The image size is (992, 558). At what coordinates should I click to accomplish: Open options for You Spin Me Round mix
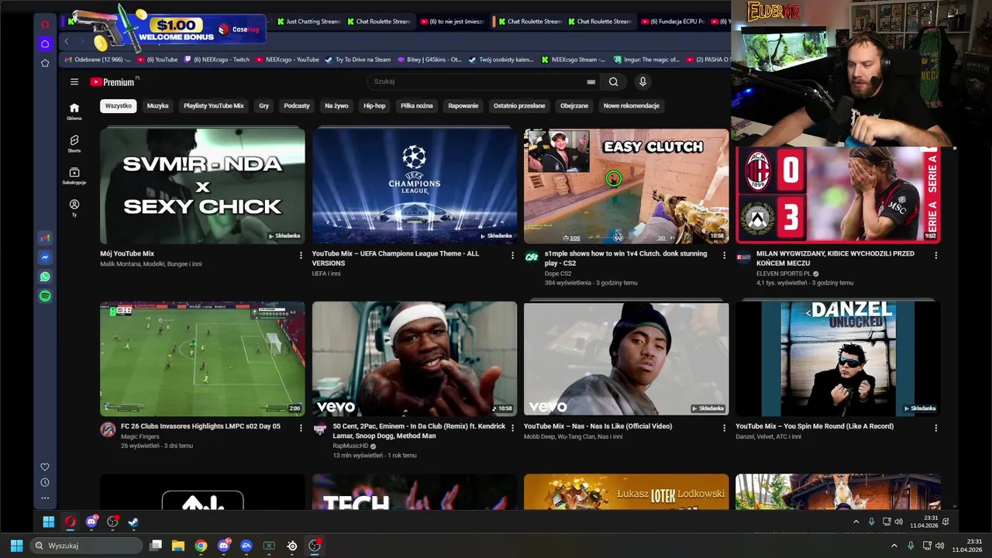click(935, 428)
